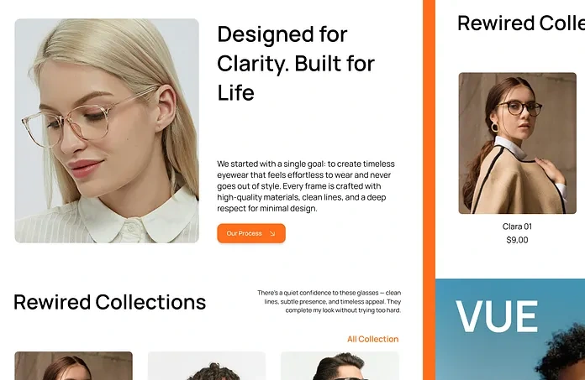Select the Rewired Collections heading above the product cards
Screen dimensions: 585x380
109,302
